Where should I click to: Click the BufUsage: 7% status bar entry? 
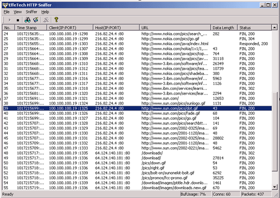[x=196, y=194]
